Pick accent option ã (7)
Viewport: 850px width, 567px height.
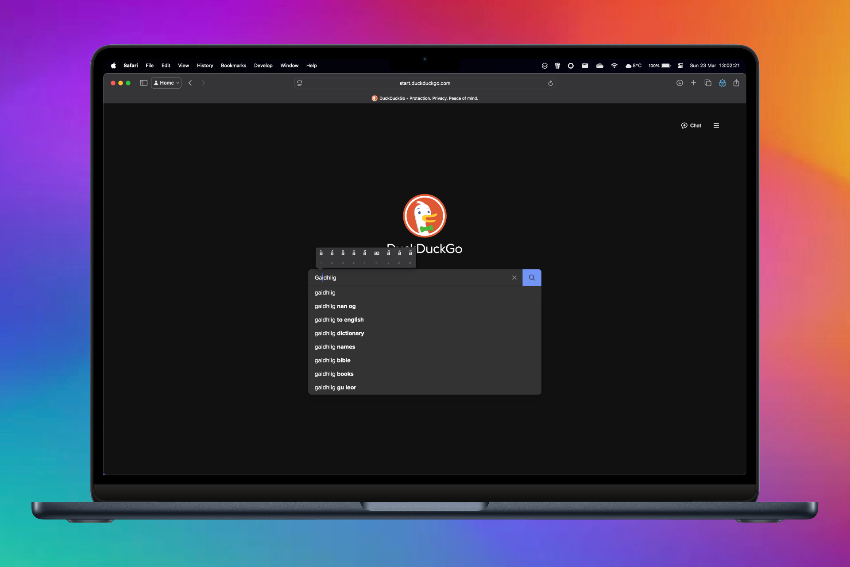pyautogui.click(x=389, y=257)
